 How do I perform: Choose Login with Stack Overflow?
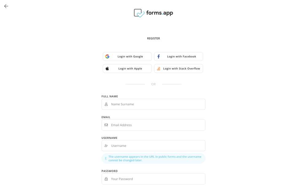click(x=178, y=68)
